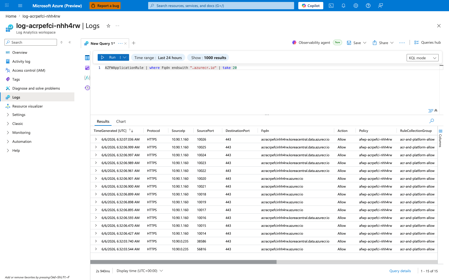Expand the Settings menu group
Screen dimensions: 449x280
click(19, 115)
